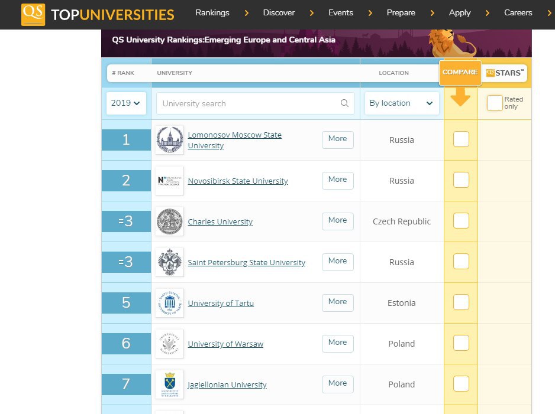The image size is (555, 414).
Task: Click More for Lomonosov Moscow State University
Action: 338,139
